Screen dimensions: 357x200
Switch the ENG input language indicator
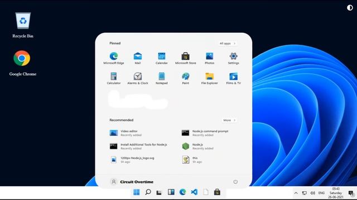321,193
